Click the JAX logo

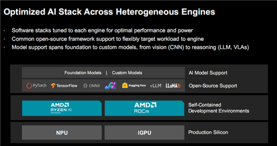[110, 86]
